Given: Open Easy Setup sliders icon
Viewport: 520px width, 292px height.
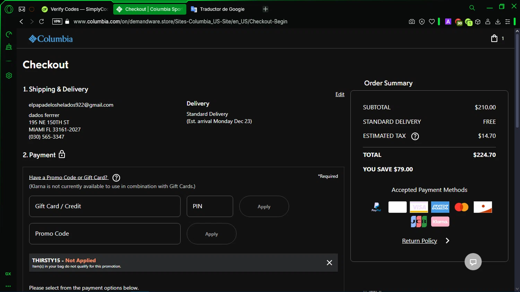Looking at the screenshot, I should point(508,21).
